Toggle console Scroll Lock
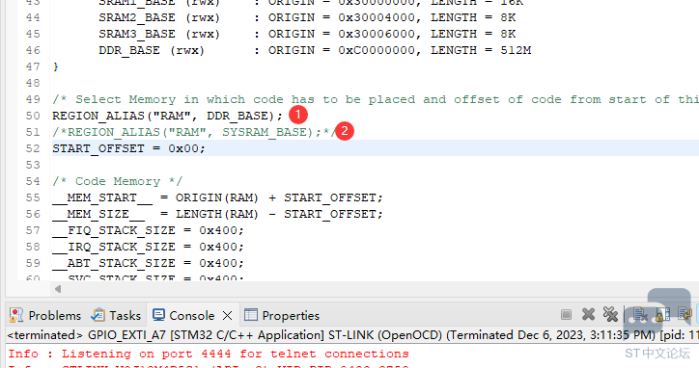The image size is (699, 368). coord(663,315)
